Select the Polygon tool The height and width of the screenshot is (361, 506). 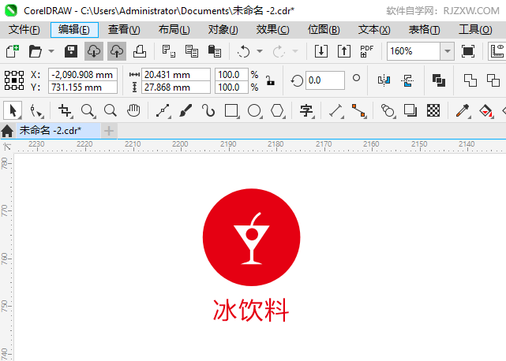pyautogui.click(x=278, y=110)
